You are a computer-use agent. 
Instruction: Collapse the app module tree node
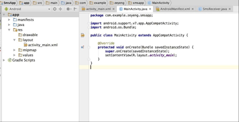(4, 15)
